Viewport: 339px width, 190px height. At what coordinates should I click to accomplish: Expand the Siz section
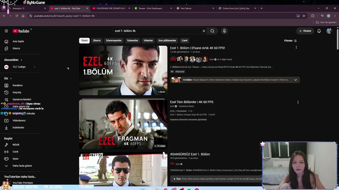point(8,78)
